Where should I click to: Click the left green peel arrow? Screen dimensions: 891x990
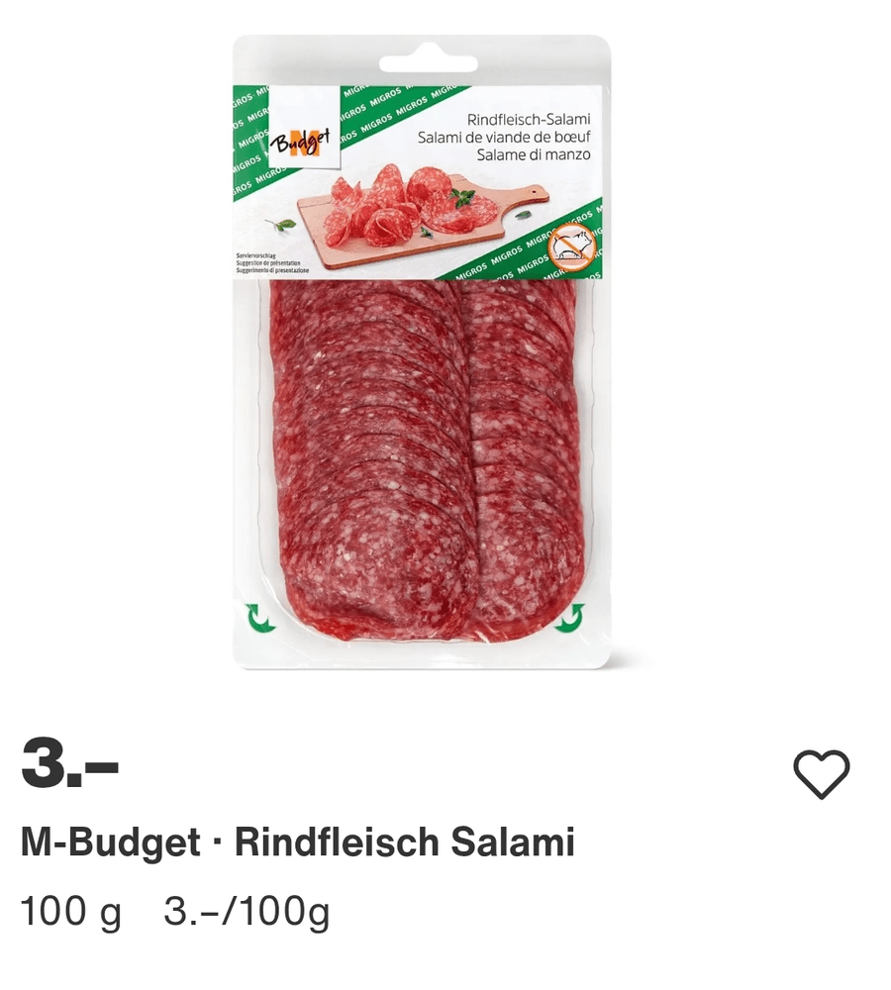[x=261, y=618]
